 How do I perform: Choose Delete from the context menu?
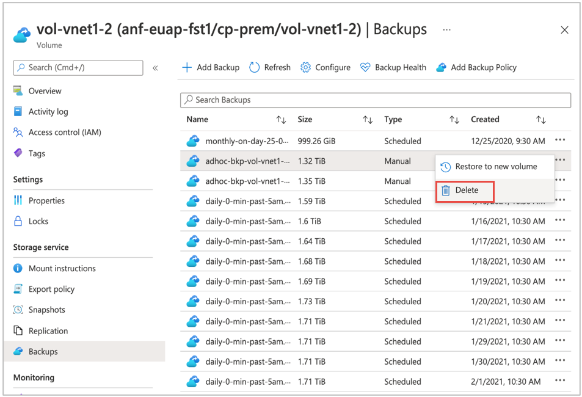click(465, 190)
